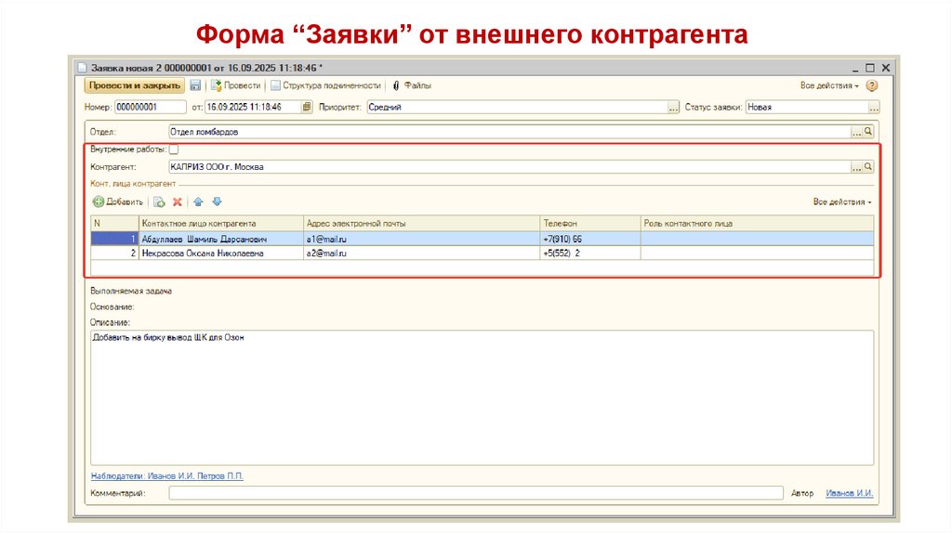Open help via the question mark icon
This screenshot has height=533, width=952.
point(872,85)
